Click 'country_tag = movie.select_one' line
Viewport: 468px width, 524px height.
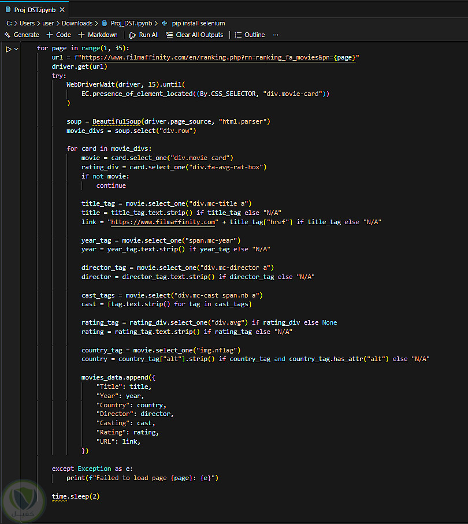point(161,350)
